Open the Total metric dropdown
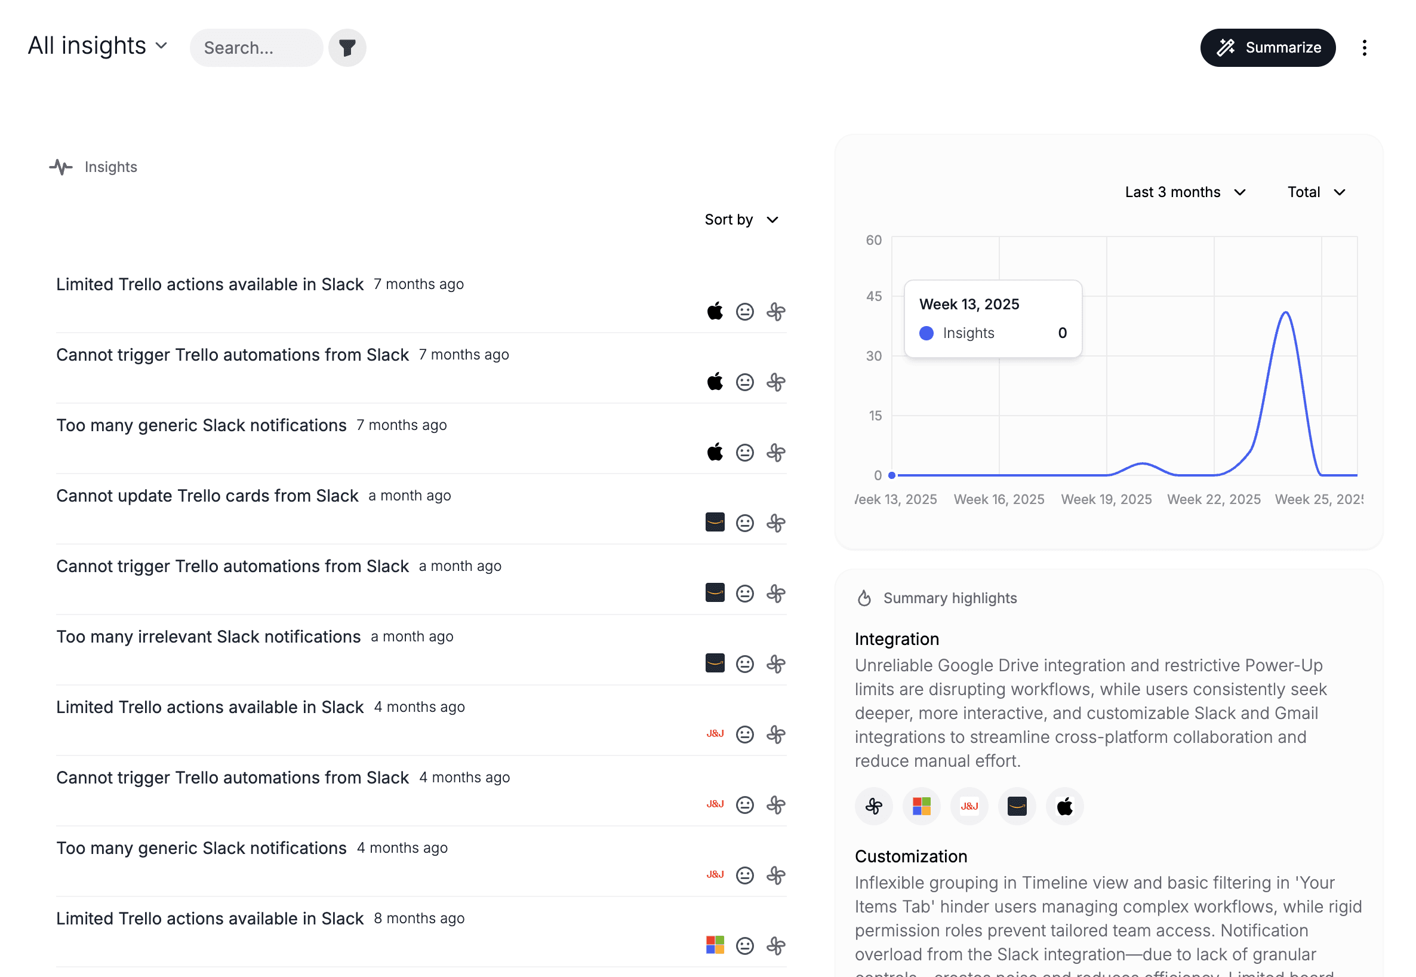1416x977 pixels. (x=1316, y=192)
